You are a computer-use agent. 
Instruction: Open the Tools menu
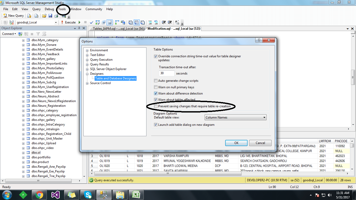click(x=62, y=9)
